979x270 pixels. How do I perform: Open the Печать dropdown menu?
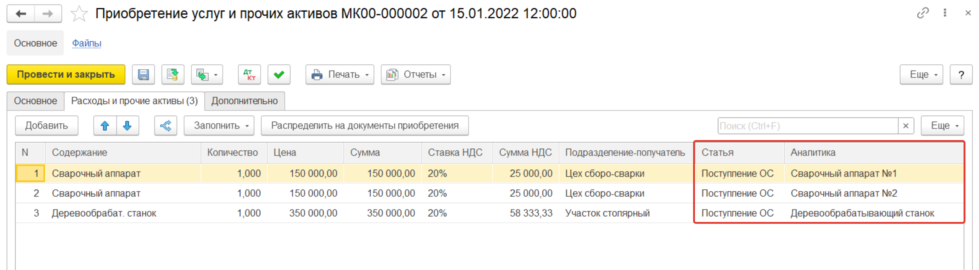(340, 75)
